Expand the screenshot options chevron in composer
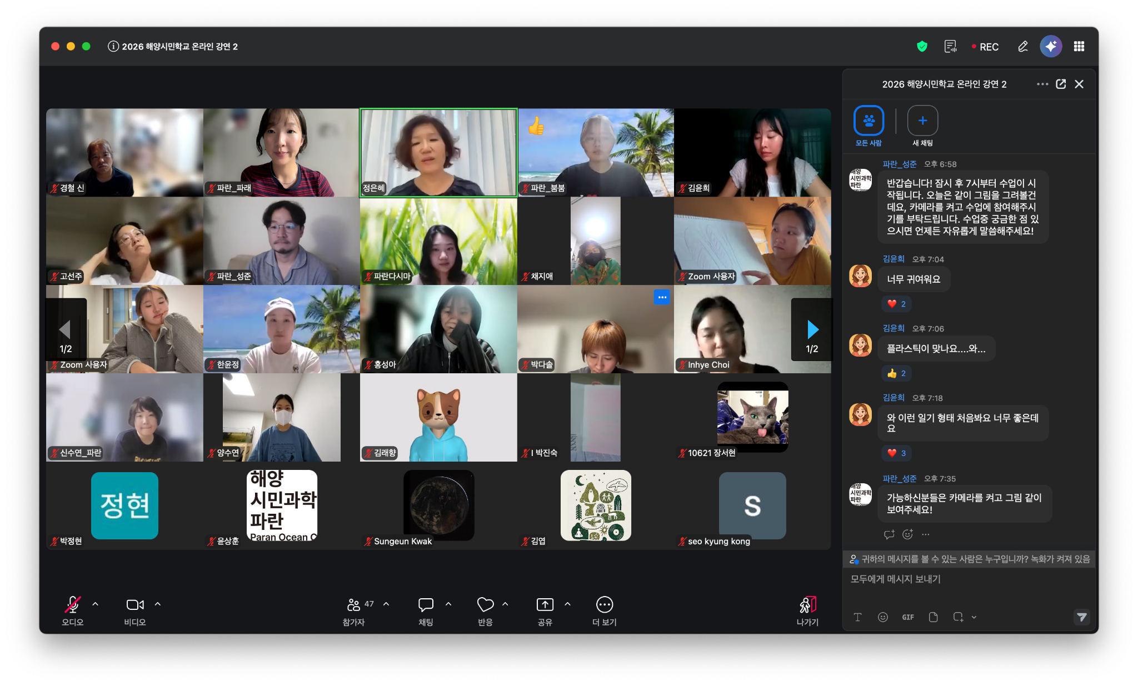 974,617
